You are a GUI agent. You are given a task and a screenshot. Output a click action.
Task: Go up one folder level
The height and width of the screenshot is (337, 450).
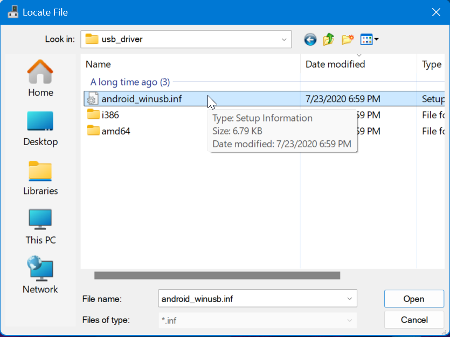pos(328,39)
